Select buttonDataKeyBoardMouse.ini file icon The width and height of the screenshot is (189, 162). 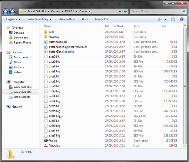coord(46,47)
